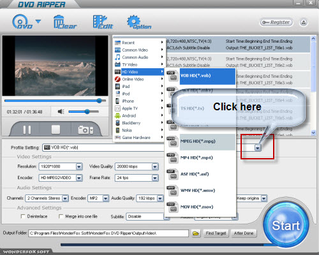Expand the audio Encoder MP2 dropdown
This screenshot has height=255, width=319.
(106, 198)
